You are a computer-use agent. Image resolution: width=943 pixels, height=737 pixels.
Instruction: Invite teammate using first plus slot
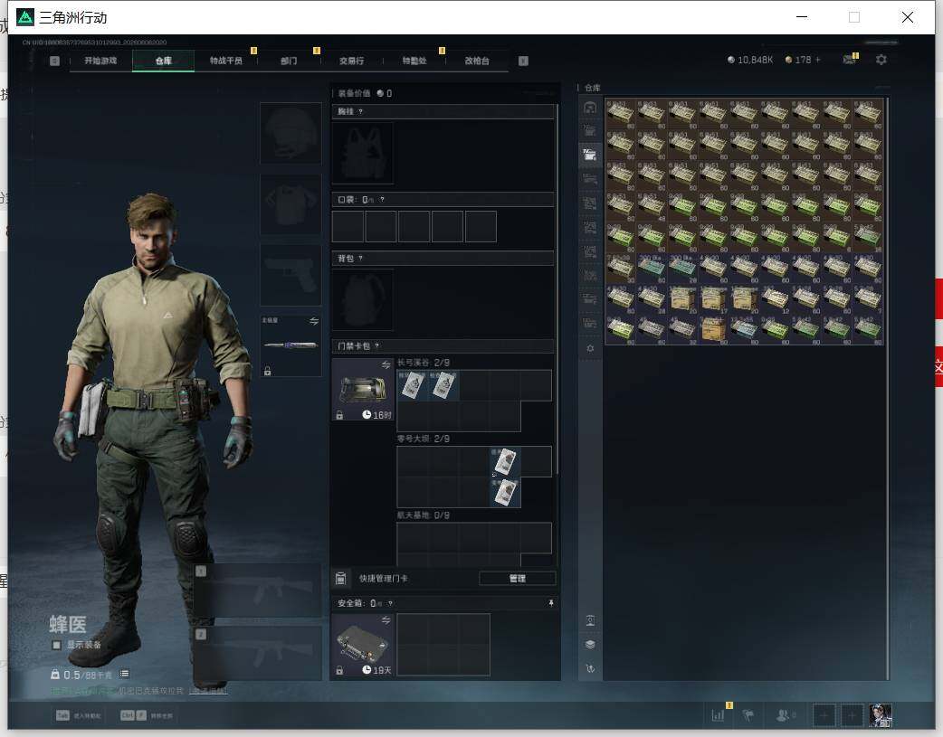coord(824,715)
